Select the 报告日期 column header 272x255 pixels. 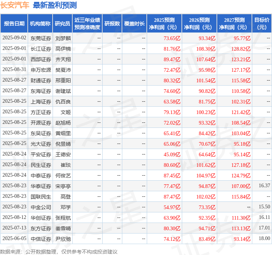point(14,24)
